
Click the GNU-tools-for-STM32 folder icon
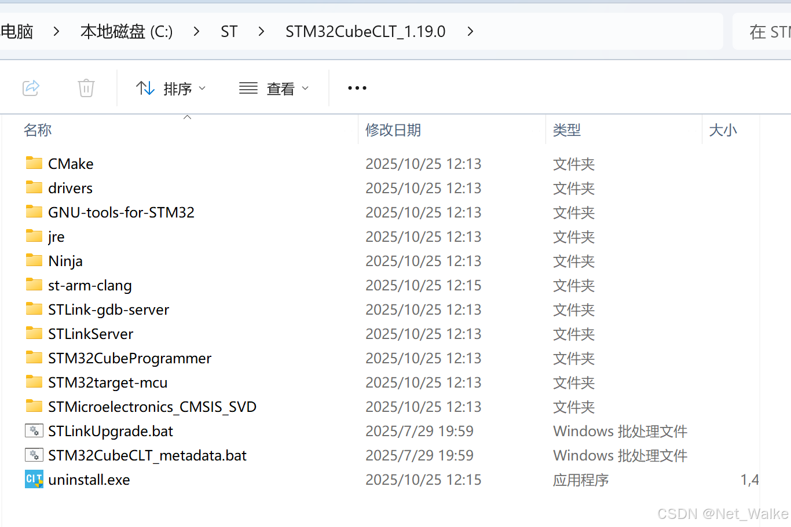click(34, 212)
